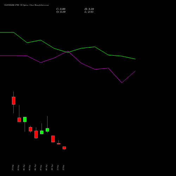Image resolution: width=176 pixels, height=176 pixels.
Task: Select the low value L: 2.85
Action: pyautogui.click(x=89, y=12)
